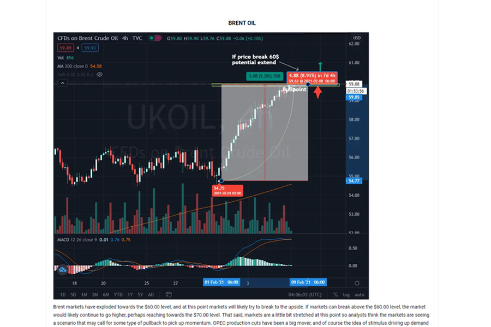Open the USD currency dropdown
Viewport: 491px width, 327px height.
357,38
